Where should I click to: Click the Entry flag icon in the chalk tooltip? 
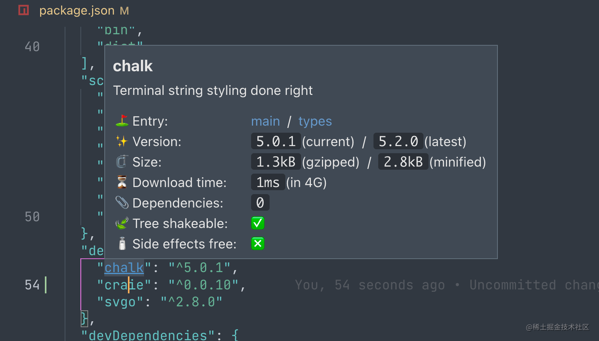[x=121, y=121]
